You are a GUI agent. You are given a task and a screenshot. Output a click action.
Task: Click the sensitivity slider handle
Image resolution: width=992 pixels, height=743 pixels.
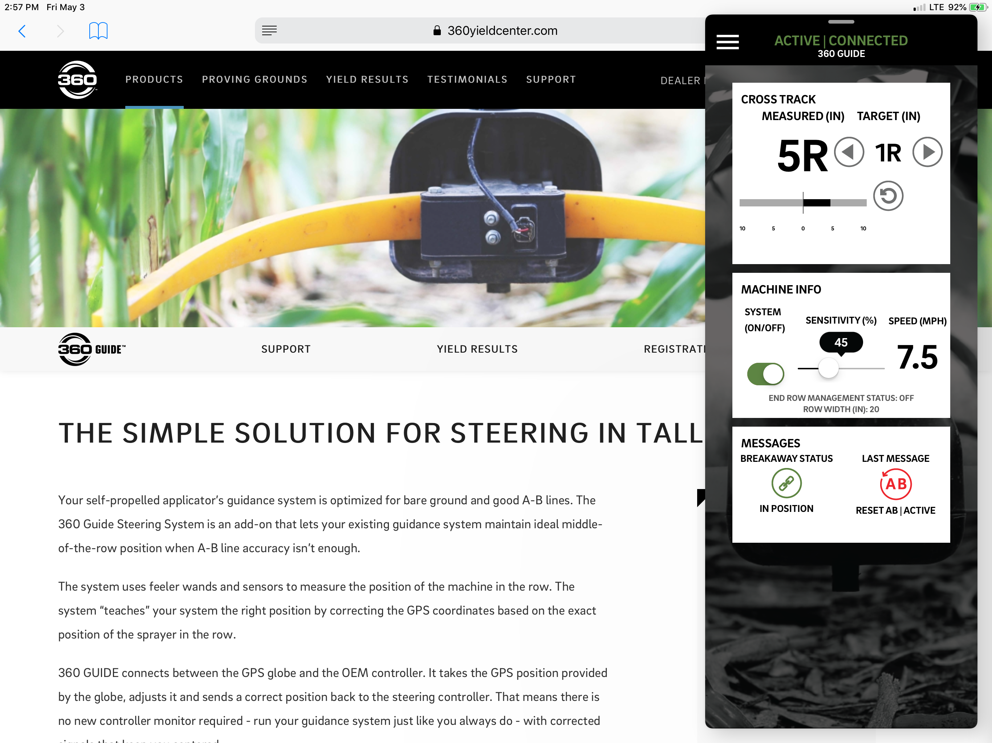pos(828,368)
